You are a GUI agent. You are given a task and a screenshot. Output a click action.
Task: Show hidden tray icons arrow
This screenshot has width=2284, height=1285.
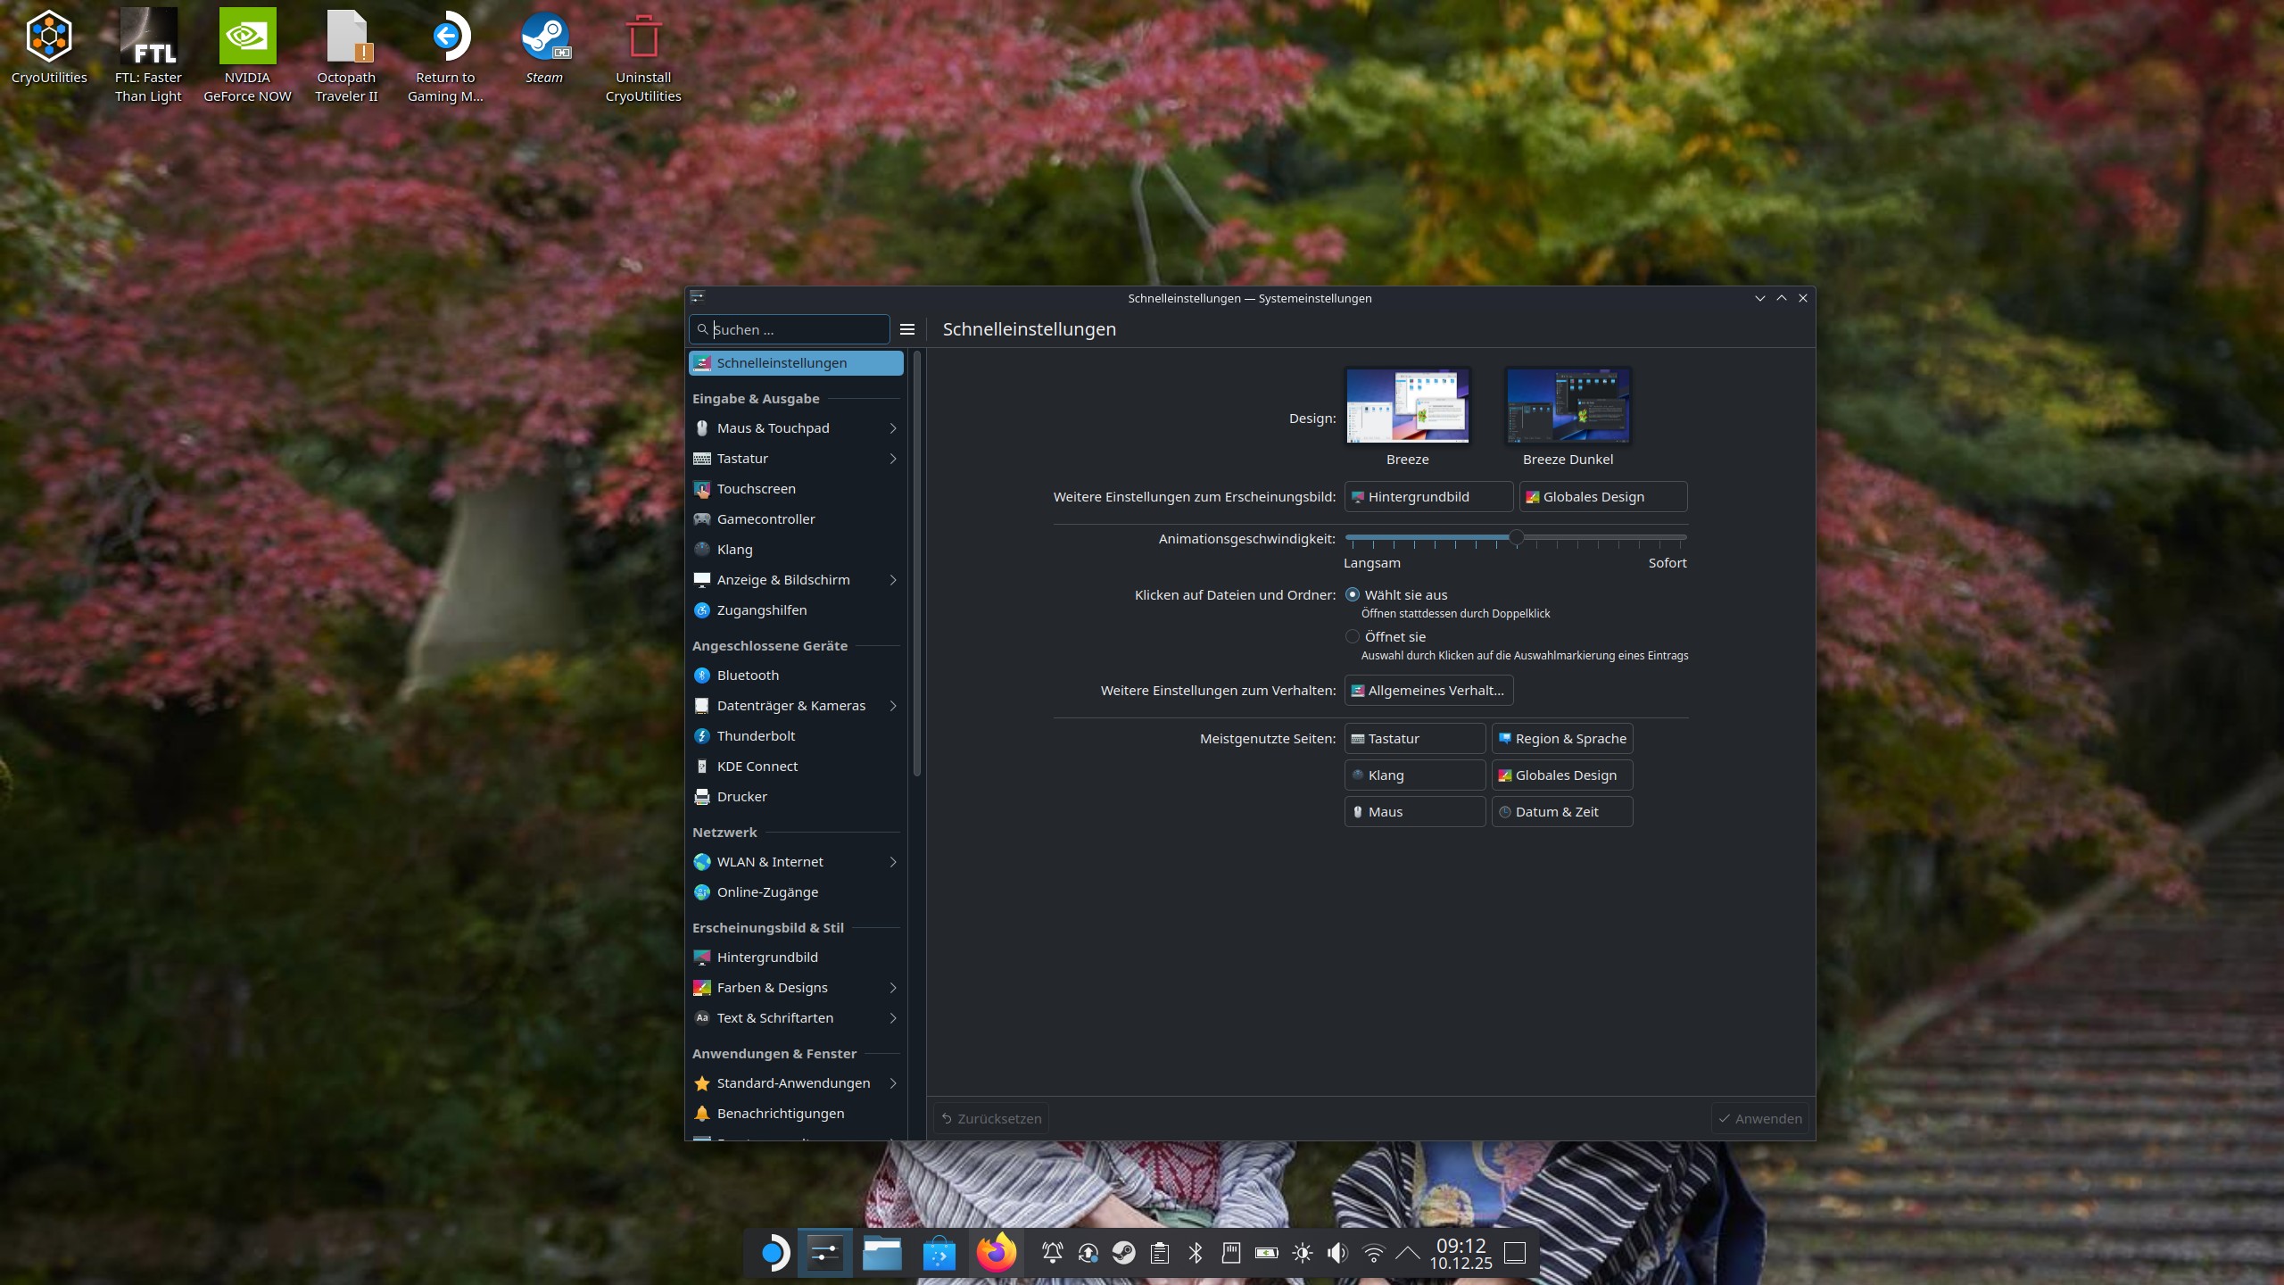pyautogui.click(x=1408, y=1253)
